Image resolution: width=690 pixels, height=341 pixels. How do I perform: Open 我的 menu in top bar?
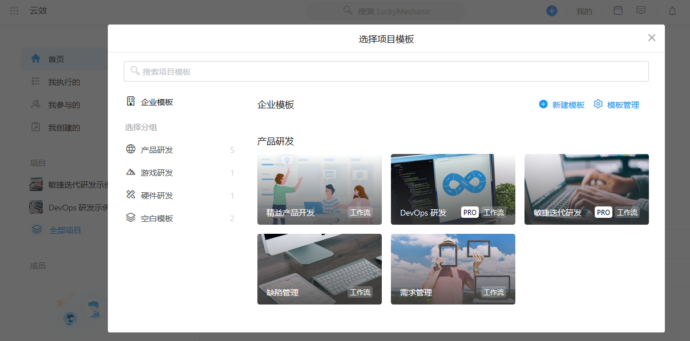(584, 11)
